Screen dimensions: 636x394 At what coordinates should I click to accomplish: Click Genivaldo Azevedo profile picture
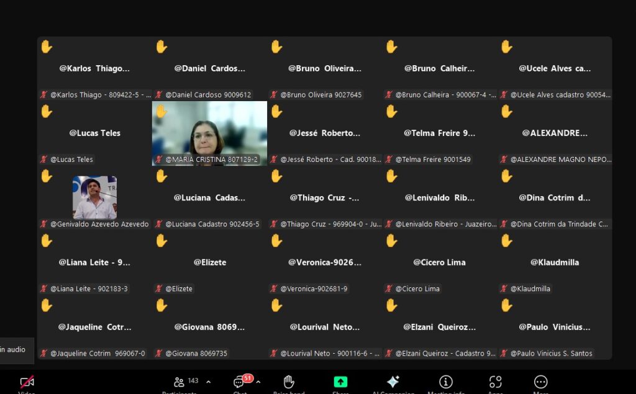[94, 197]
